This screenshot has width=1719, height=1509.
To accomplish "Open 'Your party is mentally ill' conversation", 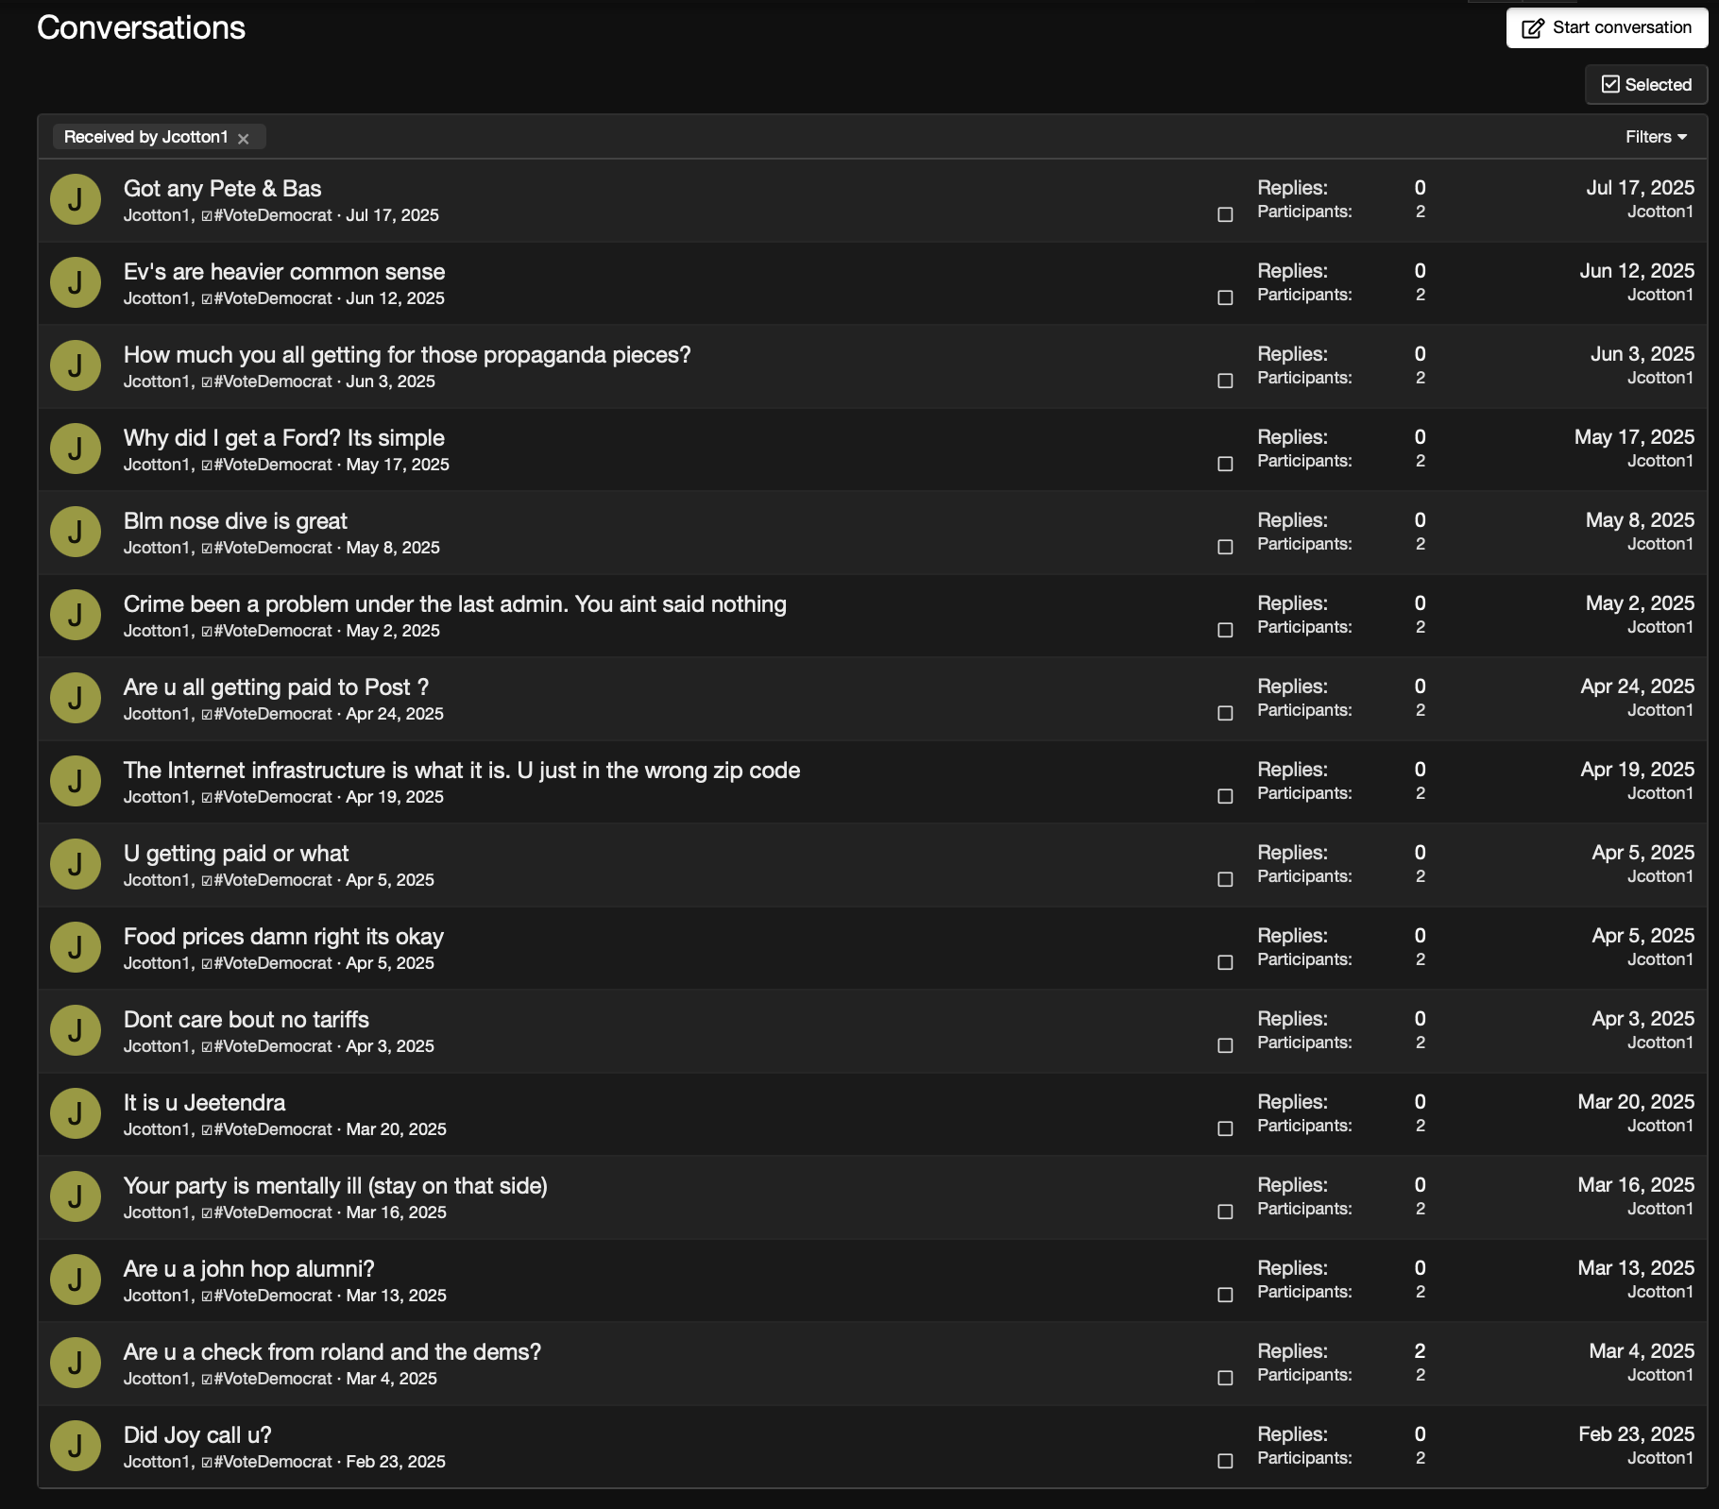I will (x=335, y=1186).
